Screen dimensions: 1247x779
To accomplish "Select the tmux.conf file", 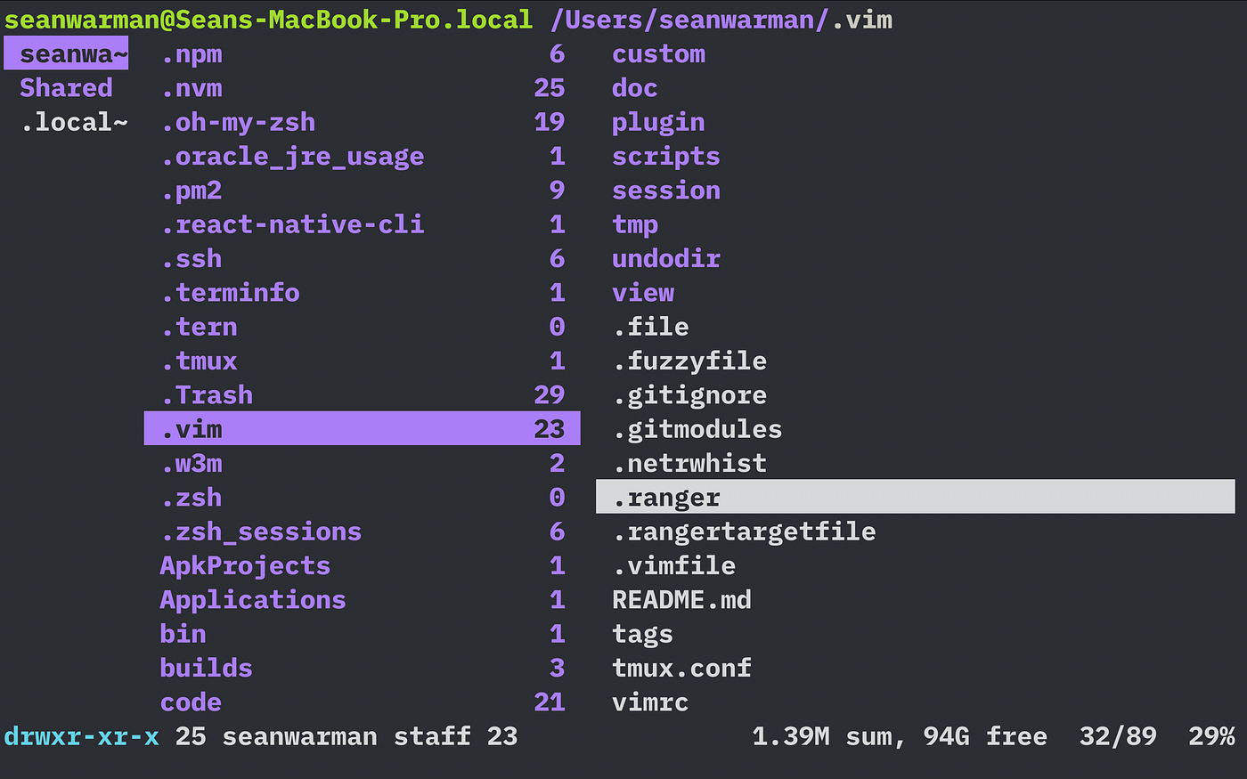I will [x=681, y=668].
